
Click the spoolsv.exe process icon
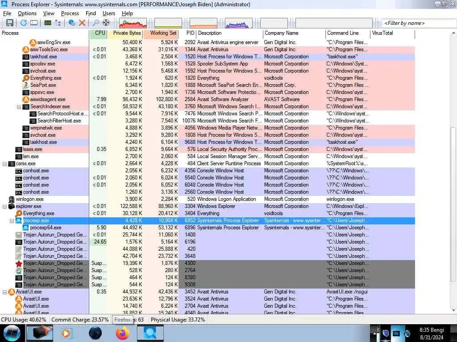[26, 64]
